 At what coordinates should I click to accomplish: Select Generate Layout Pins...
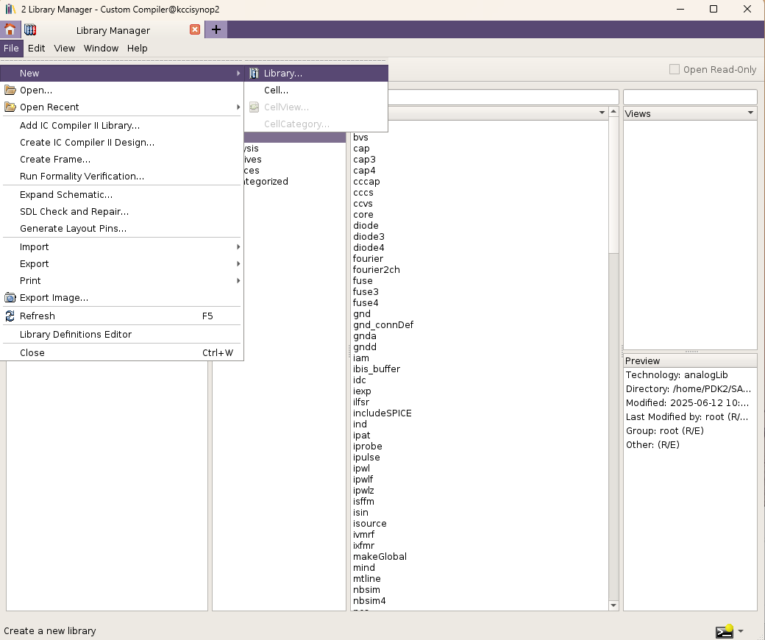click(122, 228)
